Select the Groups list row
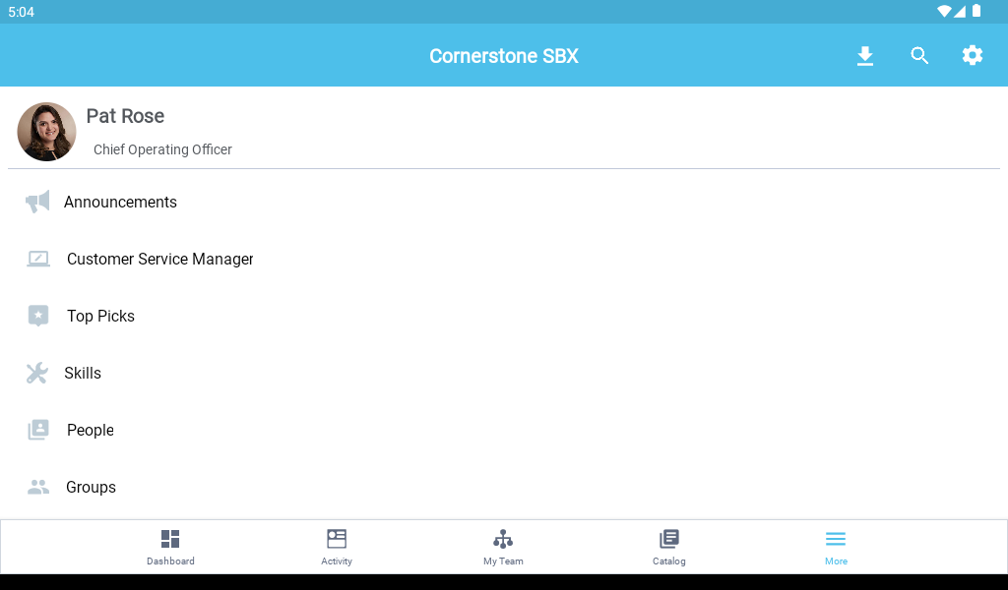This screenshot has height=590, width=1008. 91,487
